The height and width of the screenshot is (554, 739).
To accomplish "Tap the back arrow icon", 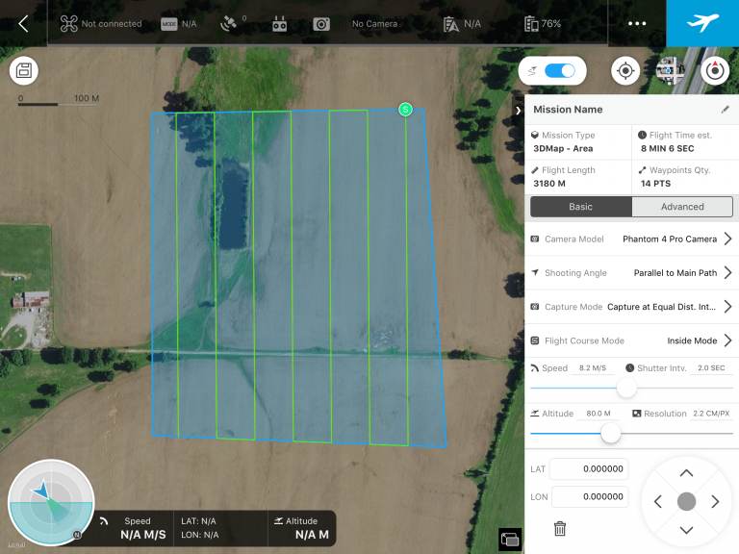I will click(x=23, y=23).
